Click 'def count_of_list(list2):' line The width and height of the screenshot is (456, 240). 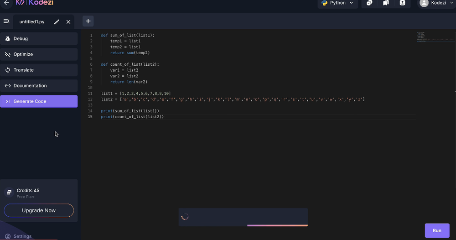tap(130, 64)
